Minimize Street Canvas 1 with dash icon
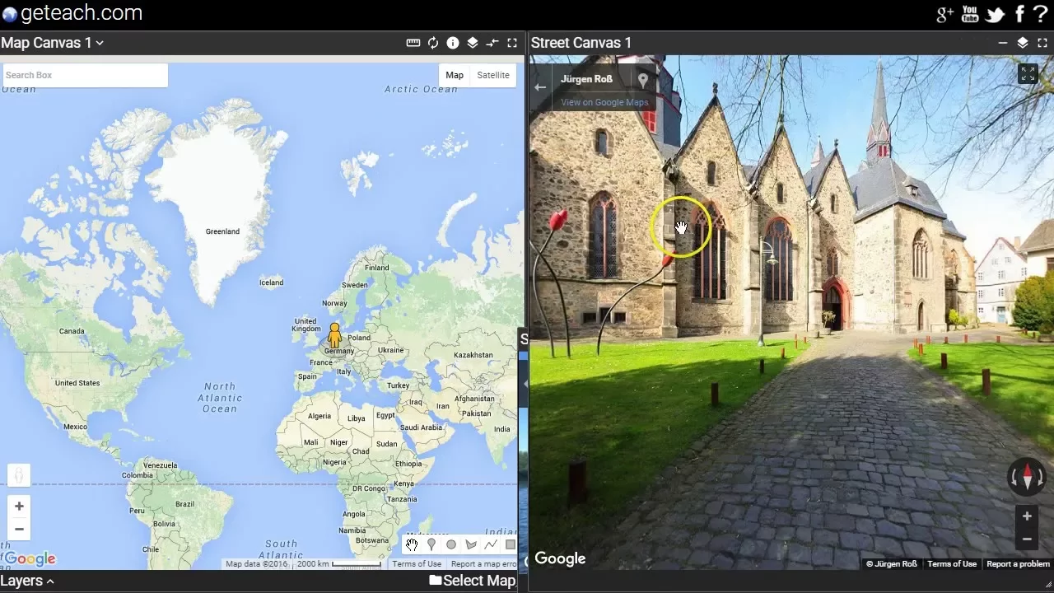 (x=1002, y=43)
